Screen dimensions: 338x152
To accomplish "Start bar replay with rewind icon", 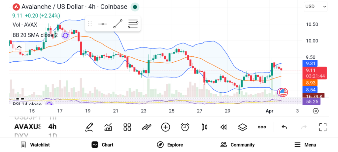I will (223, 127).
